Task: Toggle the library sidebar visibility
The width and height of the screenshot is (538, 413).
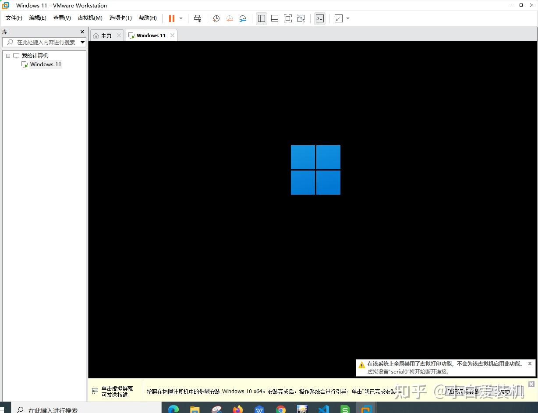Action: coord(261,18)
